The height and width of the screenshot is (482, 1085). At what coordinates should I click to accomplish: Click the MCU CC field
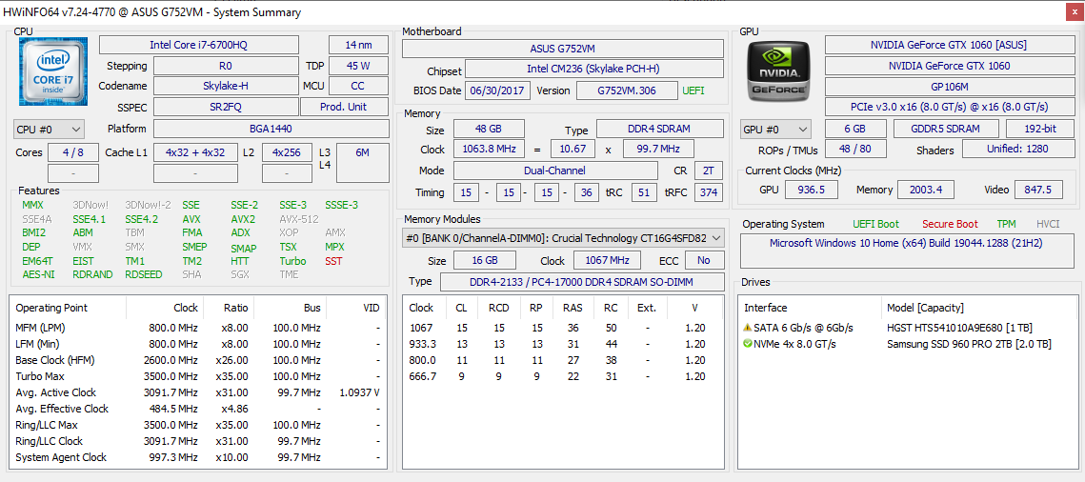358,86
